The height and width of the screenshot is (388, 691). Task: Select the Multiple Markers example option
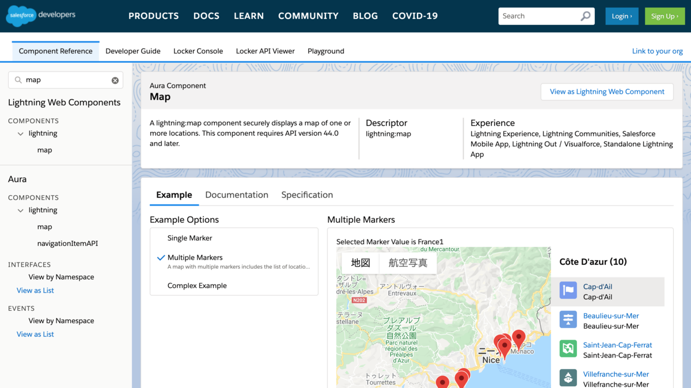click(x=234, y=262)
